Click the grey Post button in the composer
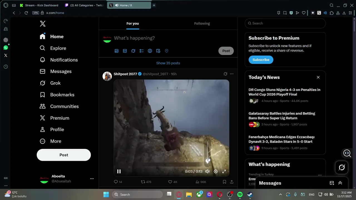 (226, 51)
